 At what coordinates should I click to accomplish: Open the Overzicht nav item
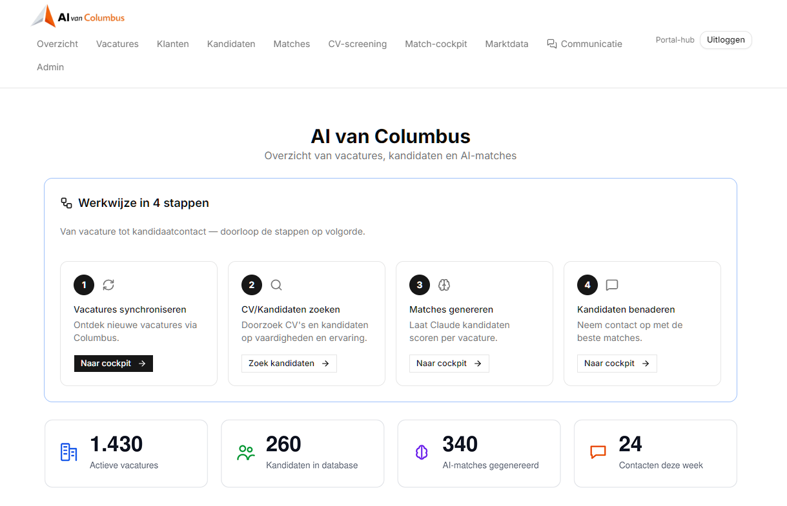tap(57, 44)
